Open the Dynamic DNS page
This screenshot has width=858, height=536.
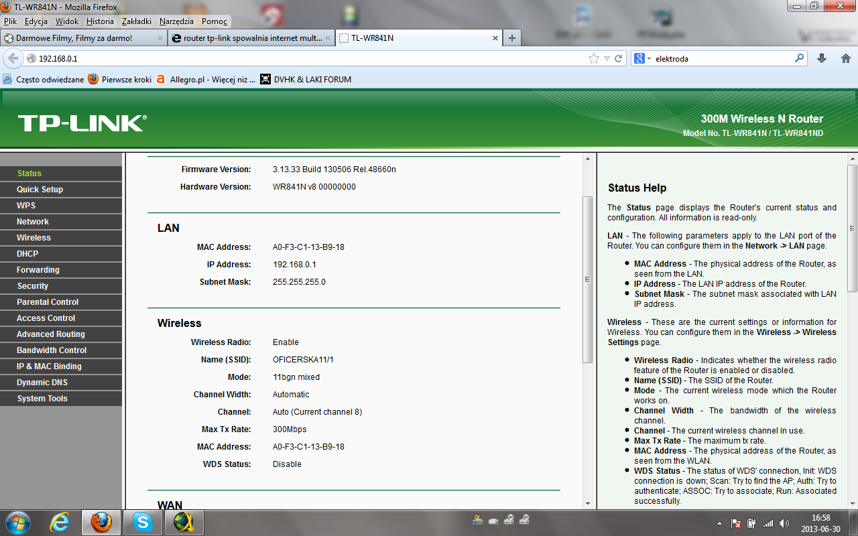pyautogui.click(x=61, y=383)
